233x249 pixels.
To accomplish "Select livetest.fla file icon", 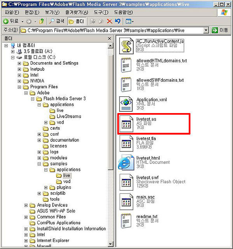I will [x=126, y=143].
